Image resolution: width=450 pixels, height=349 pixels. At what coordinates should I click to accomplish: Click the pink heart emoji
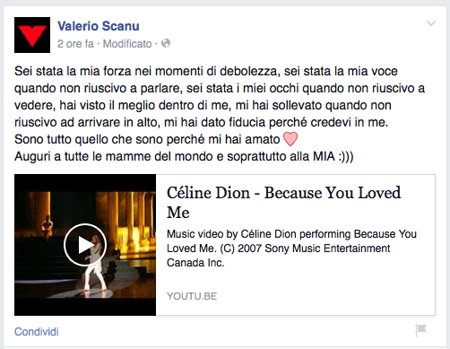click(290, 139)
